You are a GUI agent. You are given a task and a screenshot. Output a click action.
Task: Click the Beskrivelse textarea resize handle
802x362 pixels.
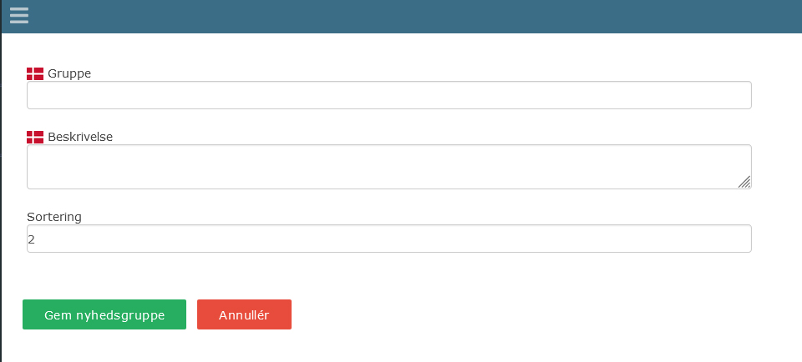click(744, 183)
